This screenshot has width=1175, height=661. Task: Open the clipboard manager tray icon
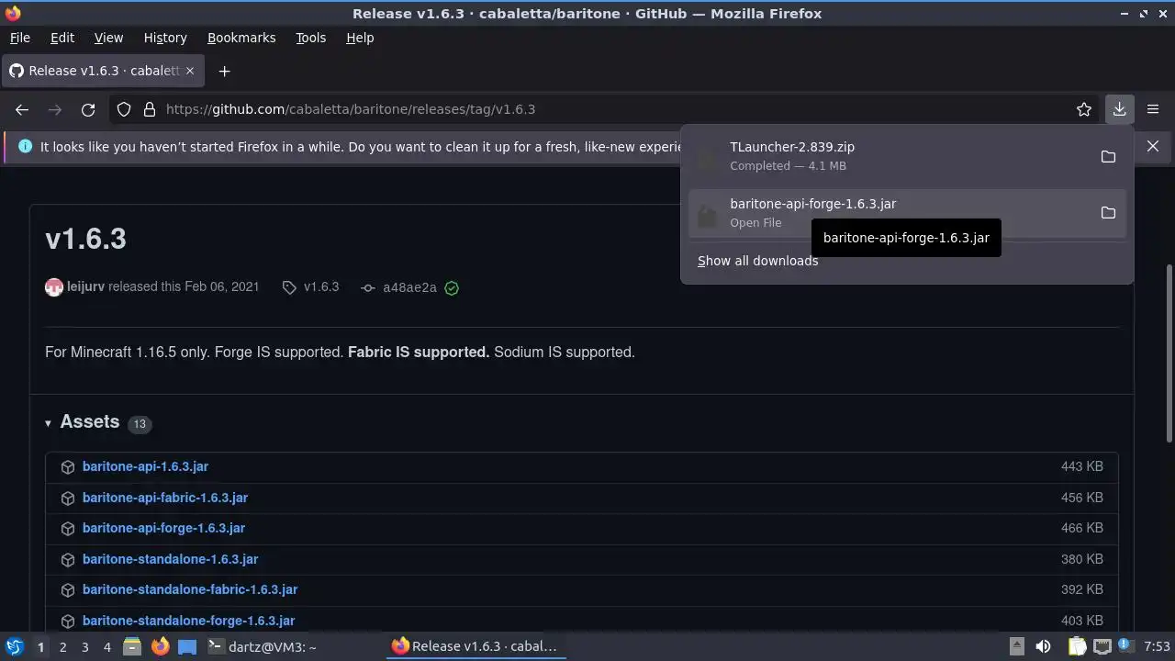tap(1077, 646)
